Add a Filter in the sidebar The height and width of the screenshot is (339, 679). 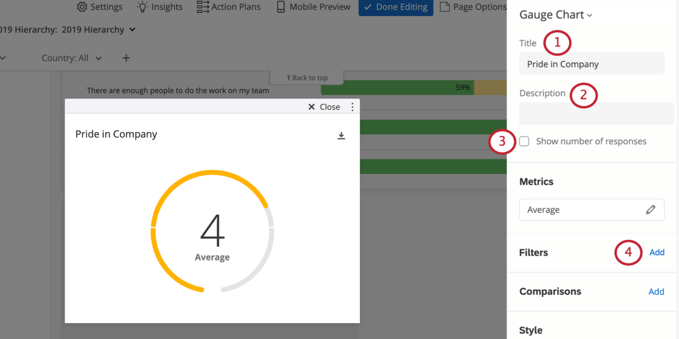(657, 252)
